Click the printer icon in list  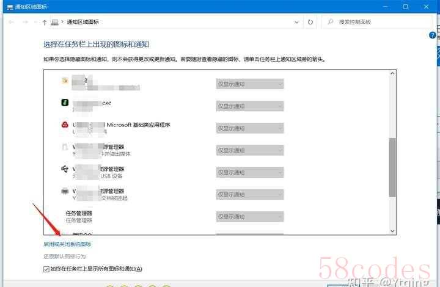[x=65, y=191]
